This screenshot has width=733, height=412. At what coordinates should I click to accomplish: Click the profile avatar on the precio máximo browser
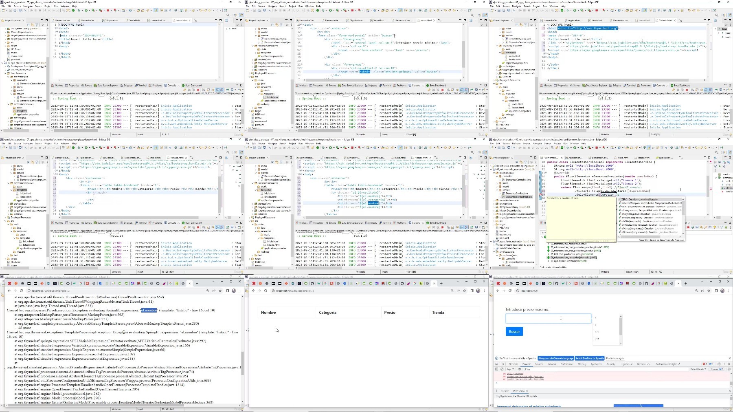[722, 291]
